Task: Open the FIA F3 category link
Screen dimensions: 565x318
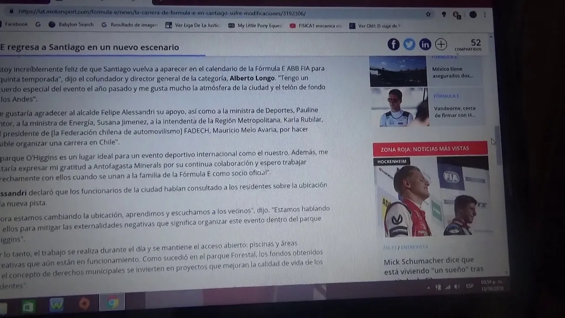Action: 390,247
